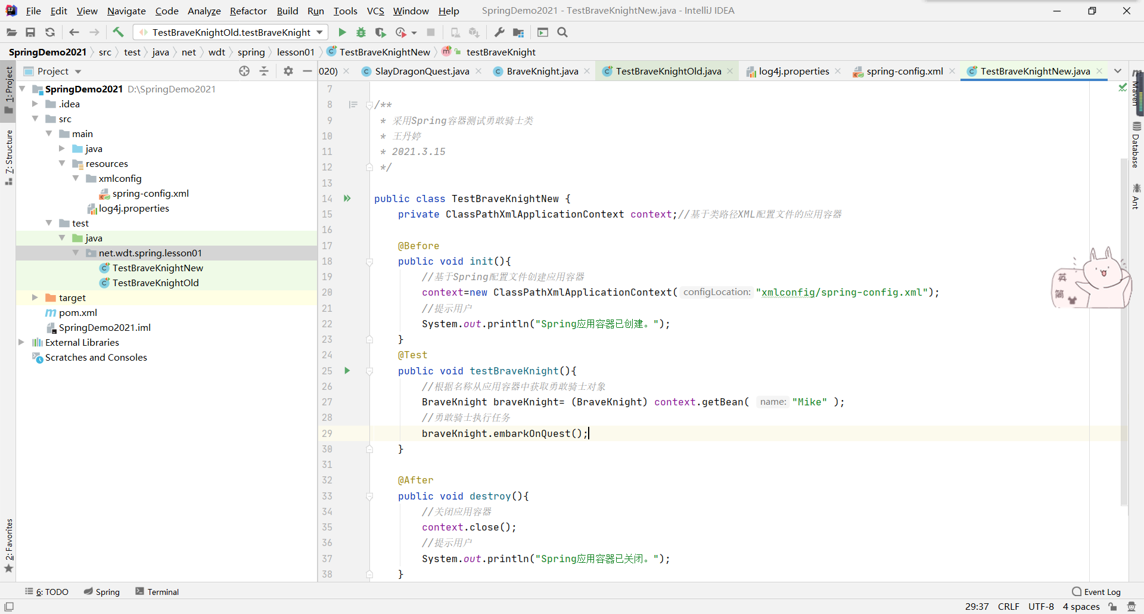Select TestBraveKnightOld in project tree
Screen dimensions: 1144x614
pos(156,283)
